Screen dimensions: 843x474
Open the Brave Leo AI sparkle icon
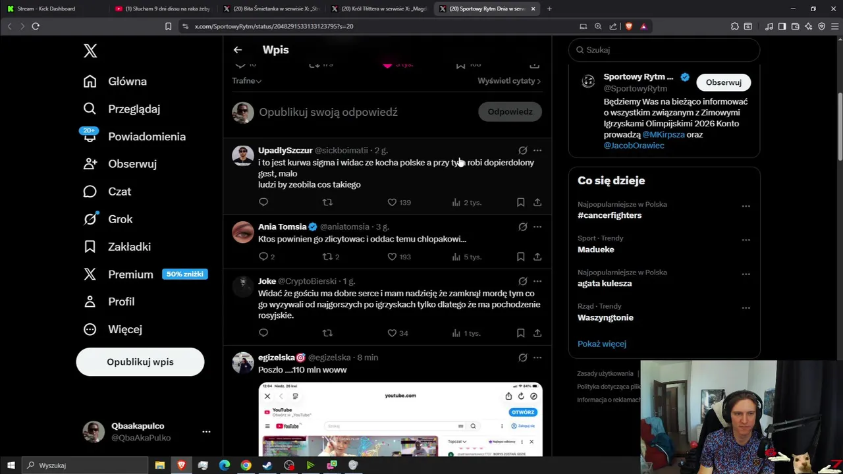click(808, 26)
